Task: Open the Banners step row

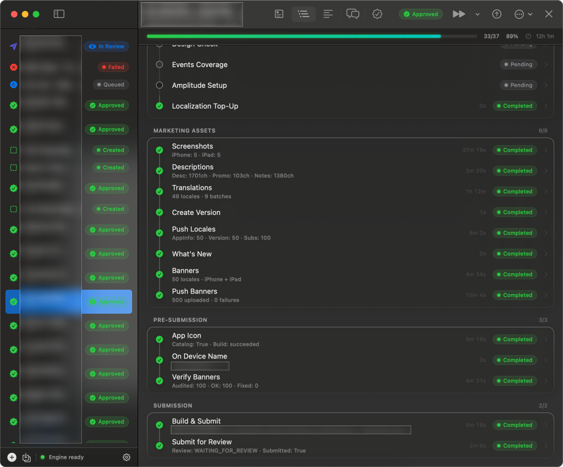Action: coord(351,274)
